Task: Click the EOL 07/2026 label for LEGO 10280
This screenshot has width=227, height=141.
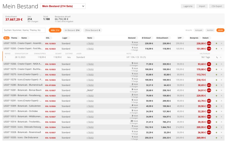Action: [x=50, y=85]
